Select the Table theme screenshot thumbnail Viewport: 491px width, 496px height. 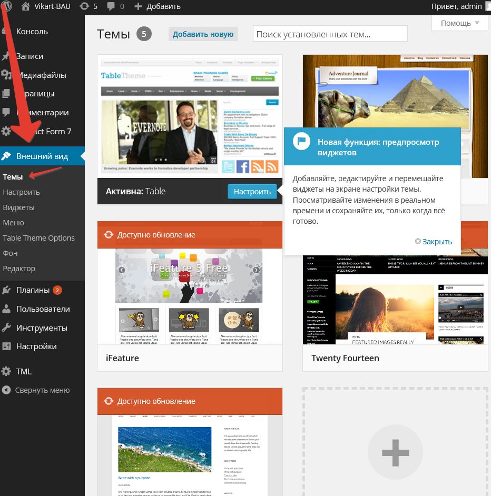(x=190, y=116)
